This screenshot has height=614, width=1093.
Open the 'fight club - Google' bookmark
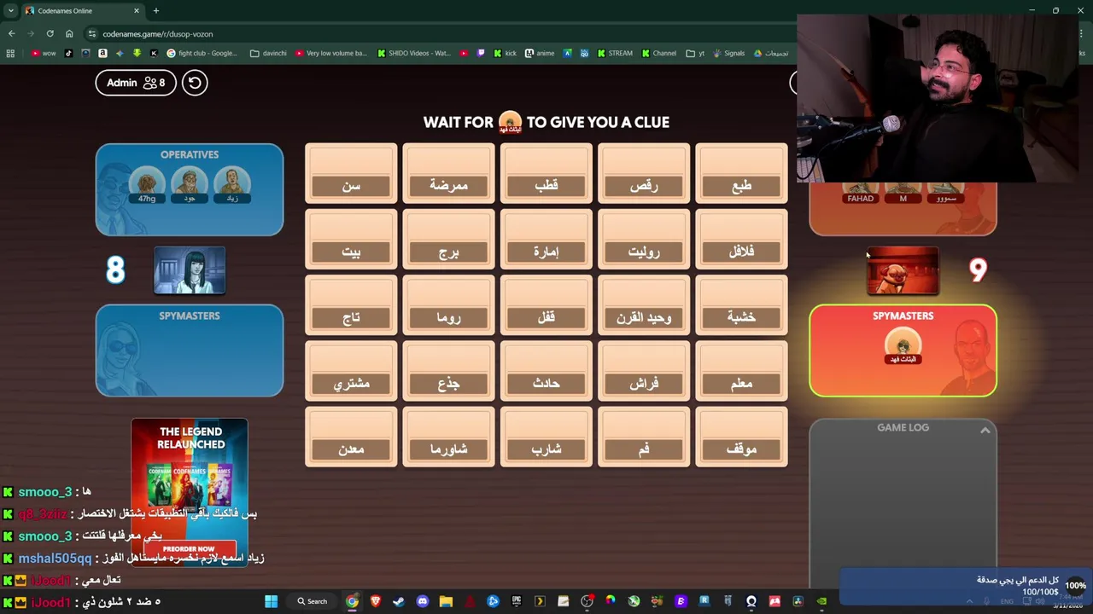[x=202, y=53]
